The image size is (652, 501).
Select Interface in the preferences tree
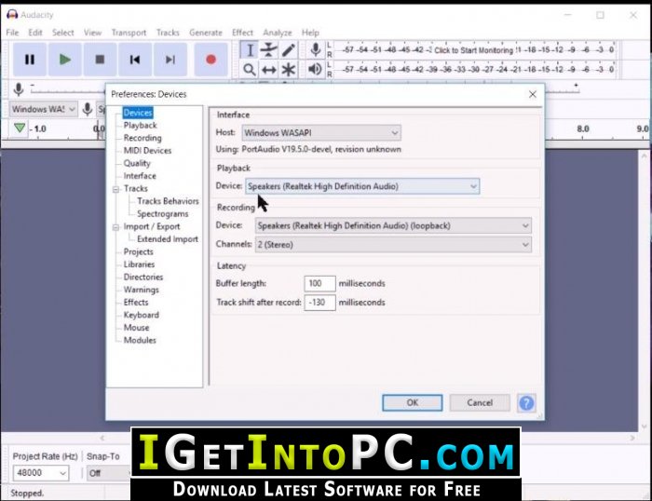(140, 176)
